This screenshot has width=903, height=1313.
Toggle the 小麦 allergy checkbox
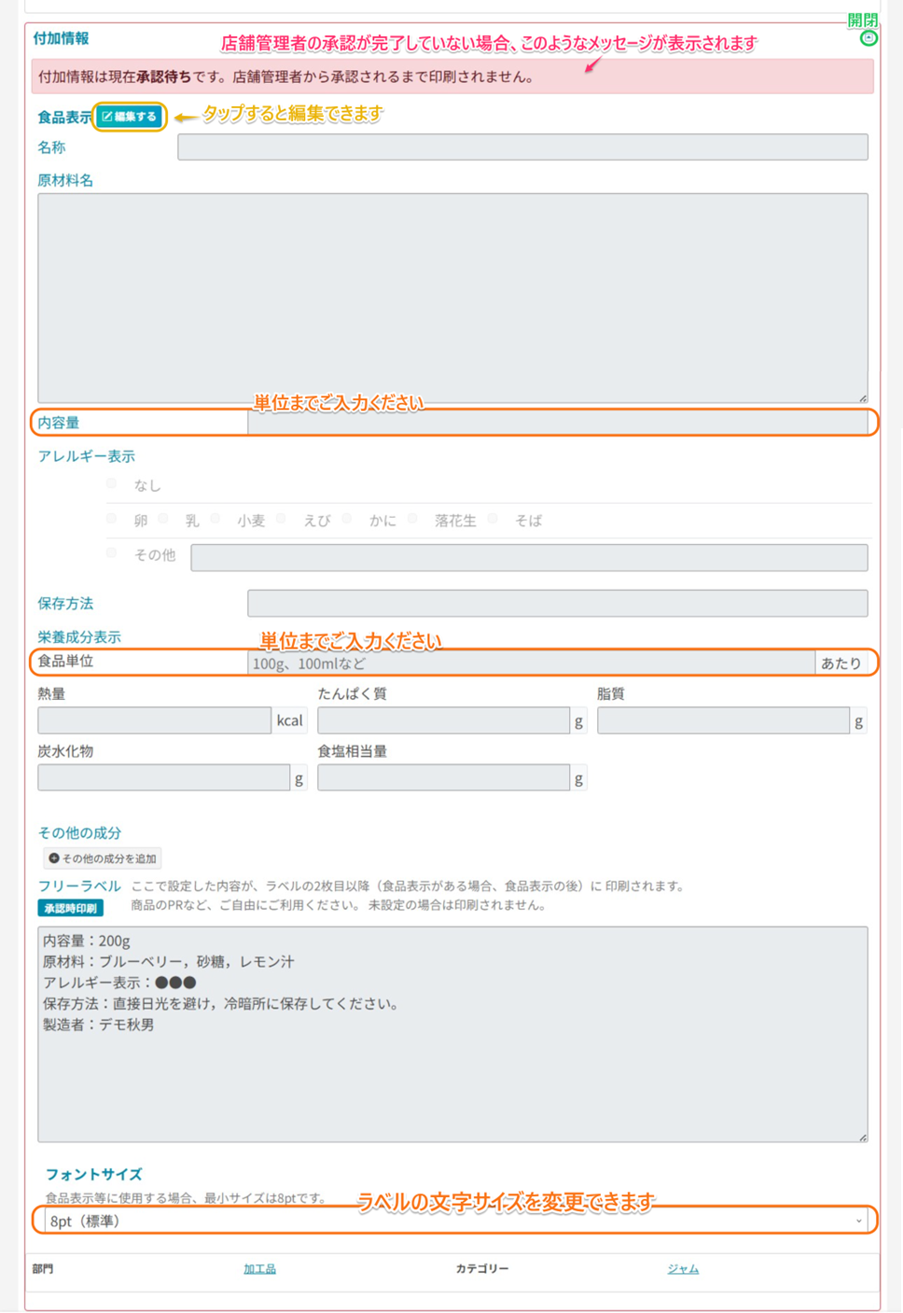215,519
